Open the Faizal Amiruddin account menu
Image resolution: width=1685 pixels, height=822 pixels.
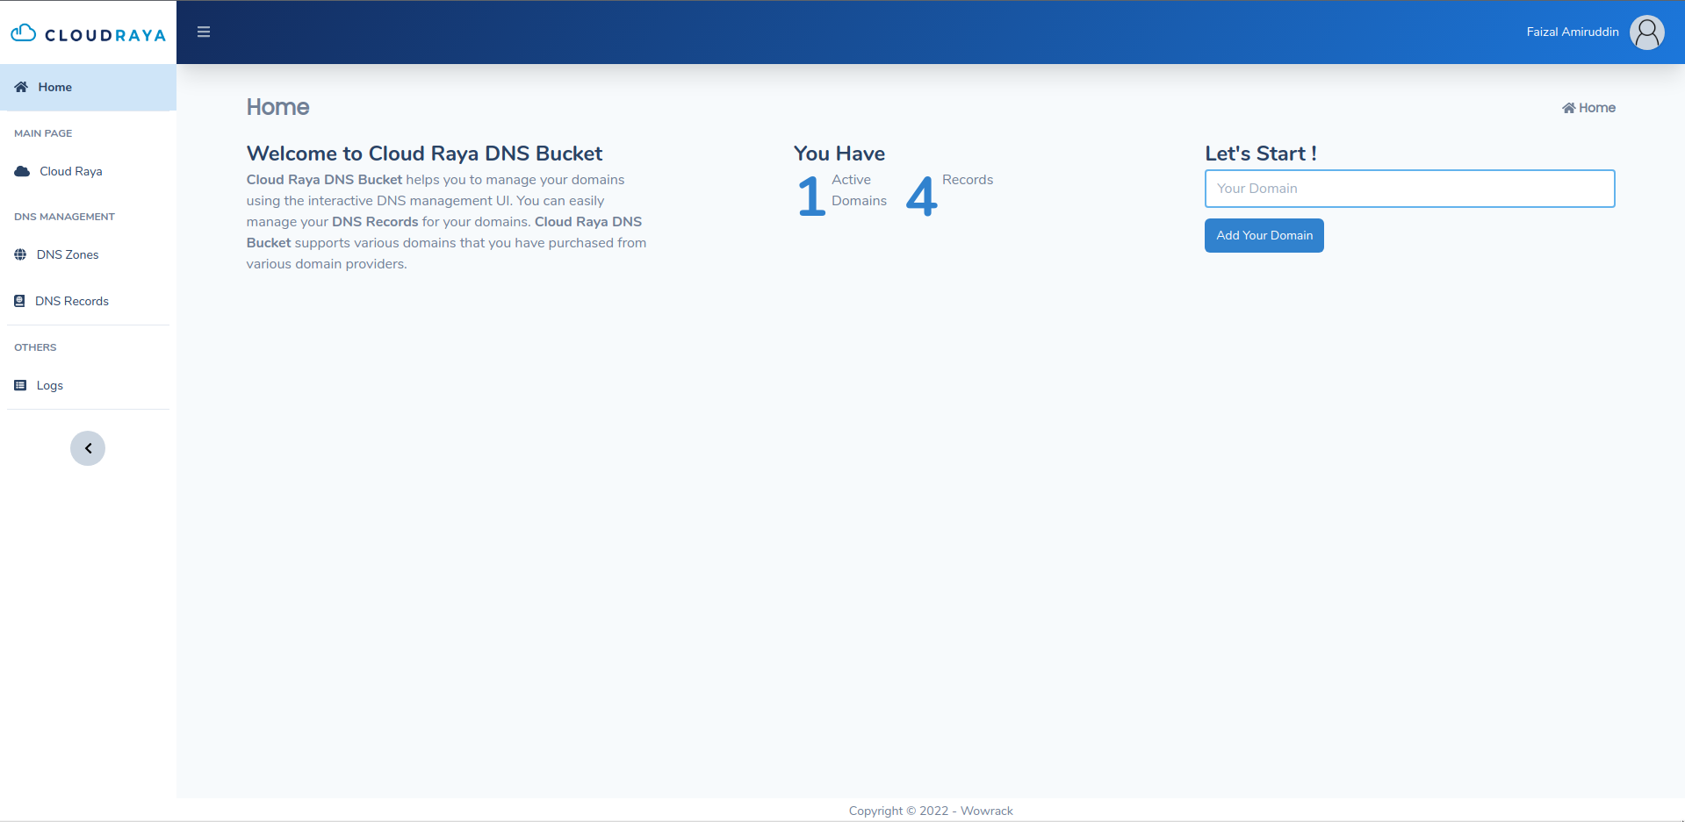point(1572,32)
